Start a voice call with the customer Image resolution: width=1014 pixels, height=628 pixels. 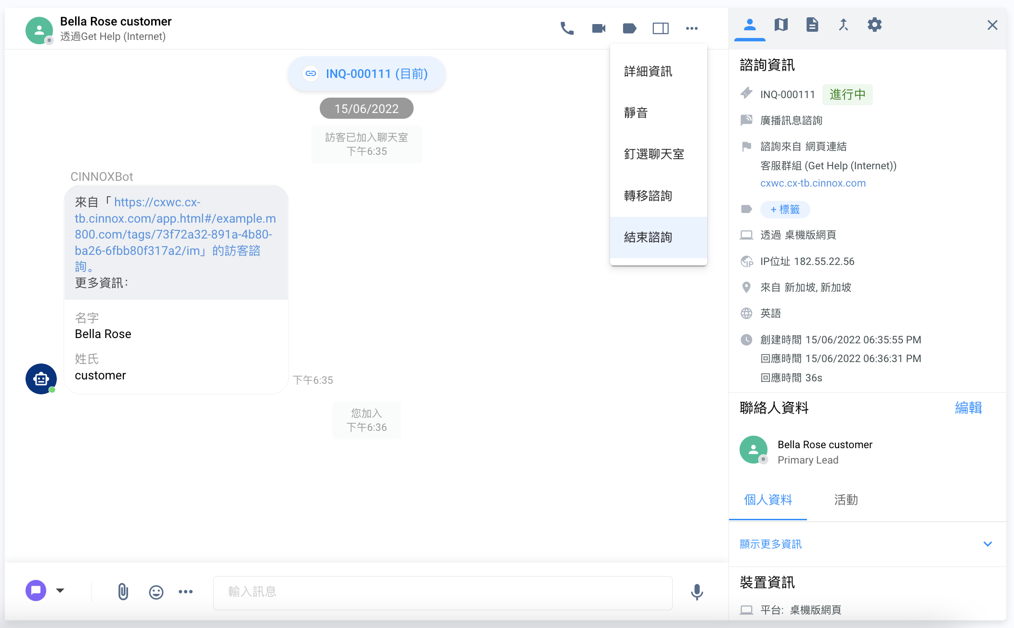tap(567, 28)
